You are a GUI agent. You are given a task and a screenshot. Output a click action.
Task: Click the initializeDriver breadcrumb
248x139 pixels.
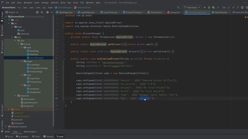click(x=83, y=7)
